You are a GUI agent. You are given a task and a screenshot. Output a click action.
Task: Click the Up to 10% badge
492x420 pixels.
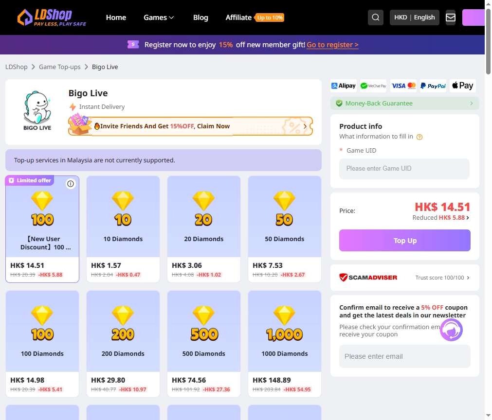270,17
